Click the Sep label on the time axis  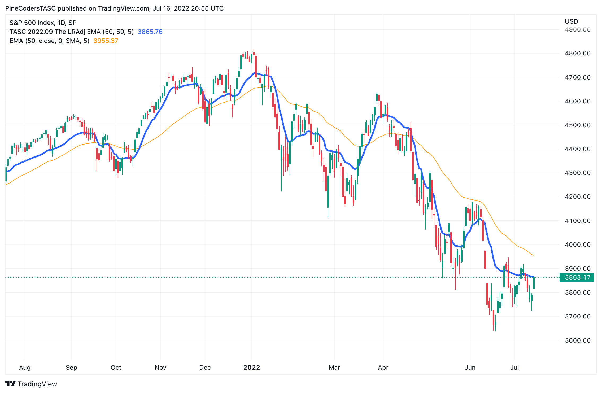[71, 368]
